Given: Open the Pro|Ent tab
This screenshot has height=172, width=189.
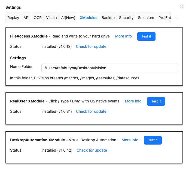Looking at the screenshot, I should point(164,18).
